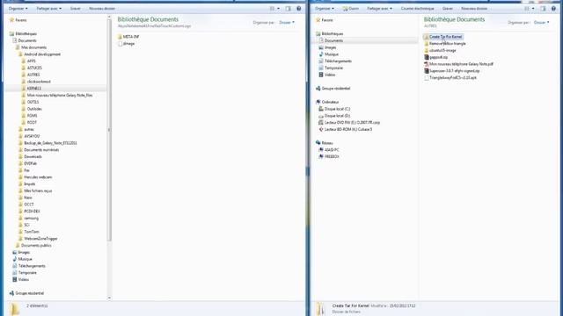Open view options arrow in left window
Screen dimensions: 563x316
[x=278, y=8]
